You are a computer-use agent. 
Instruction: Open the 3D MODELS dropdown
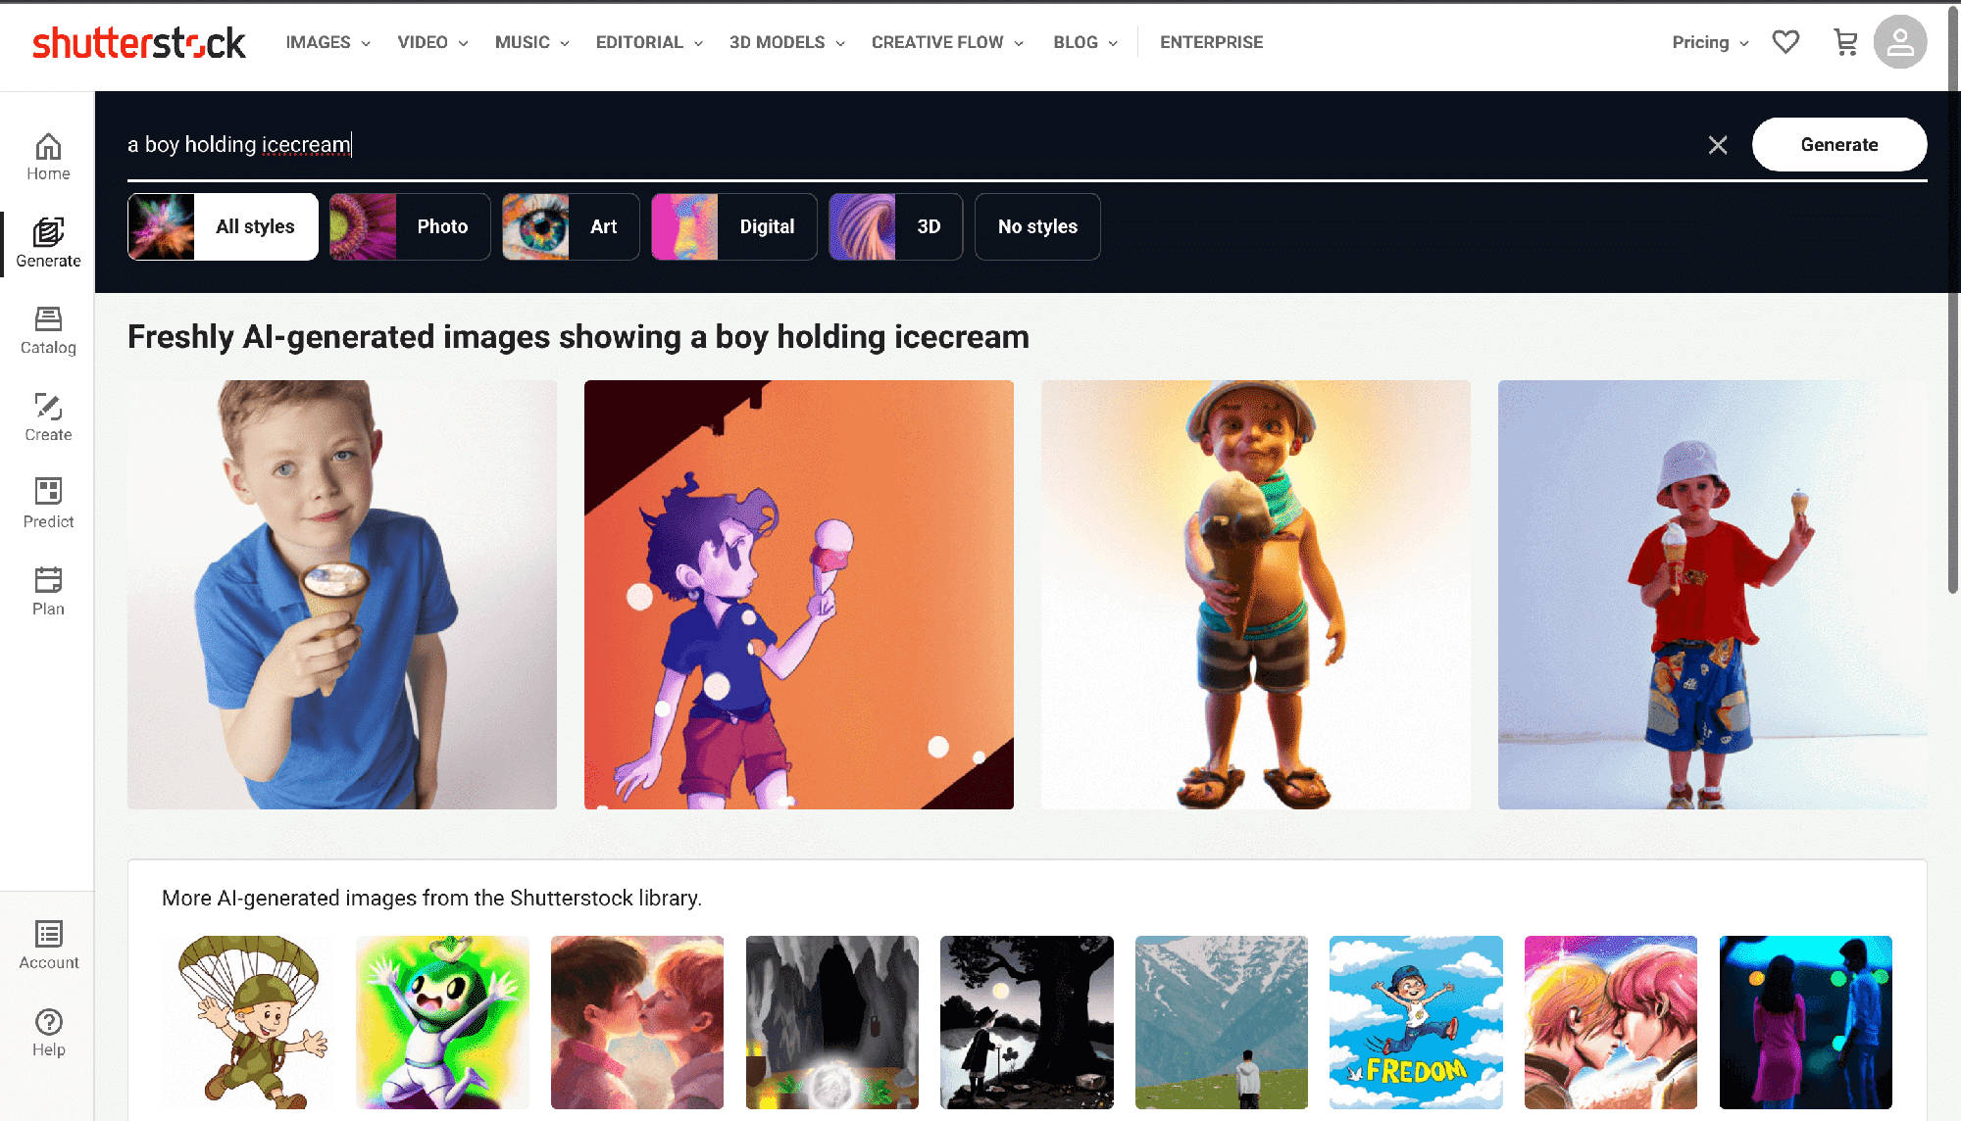pyautogui.click(x=784, y=42)
